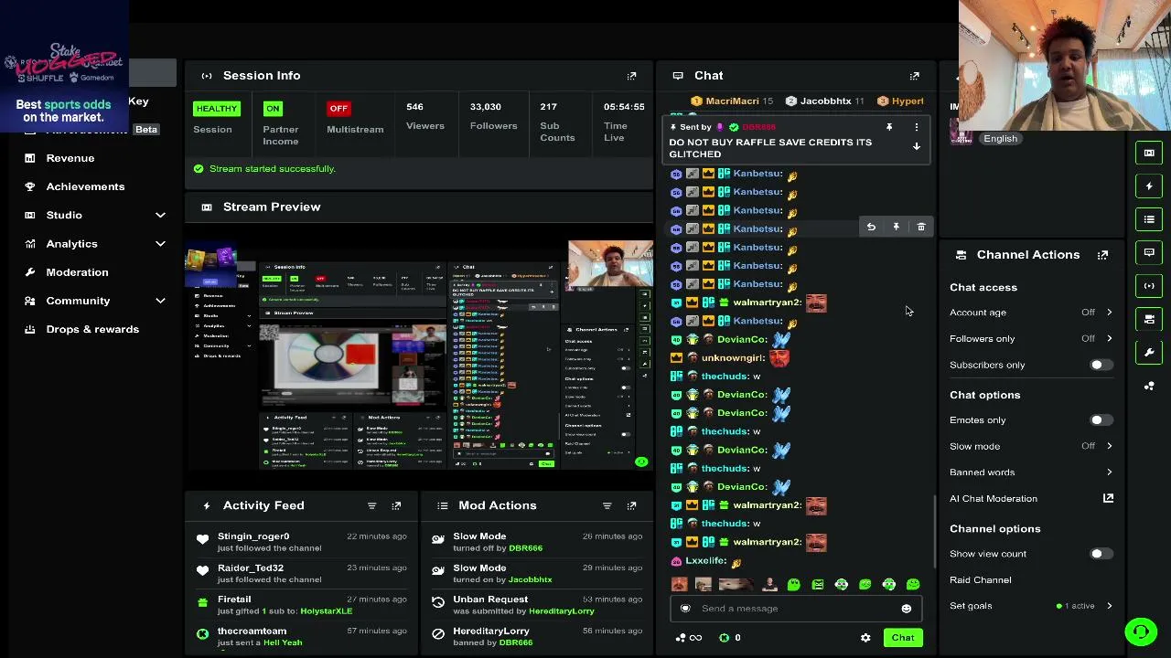Click the Lxxelife chat username
The height and width of the screenshot is (658, 1171).
click(x=706, y=561)
